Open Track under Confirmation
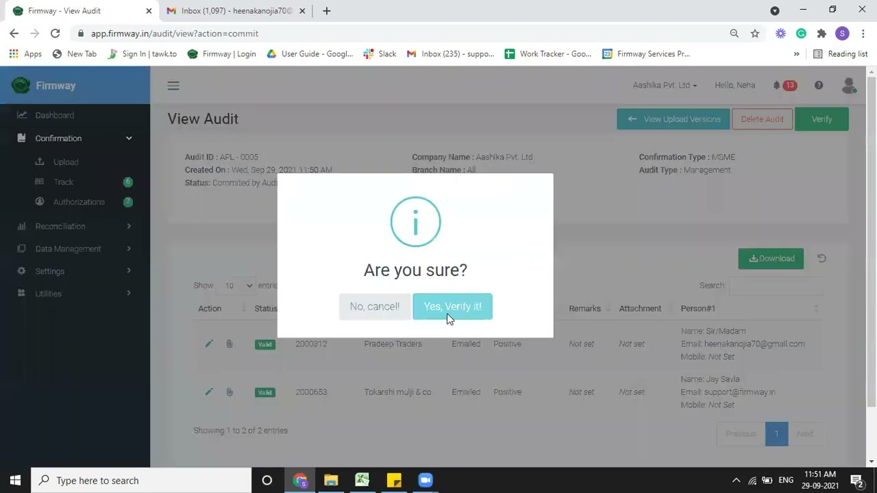The width and height of the screenshot is (877, 493). pos(63,182)
